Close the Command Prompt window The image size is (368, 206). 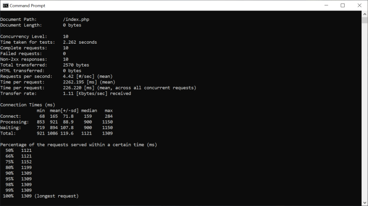click(x=360, y=5)
